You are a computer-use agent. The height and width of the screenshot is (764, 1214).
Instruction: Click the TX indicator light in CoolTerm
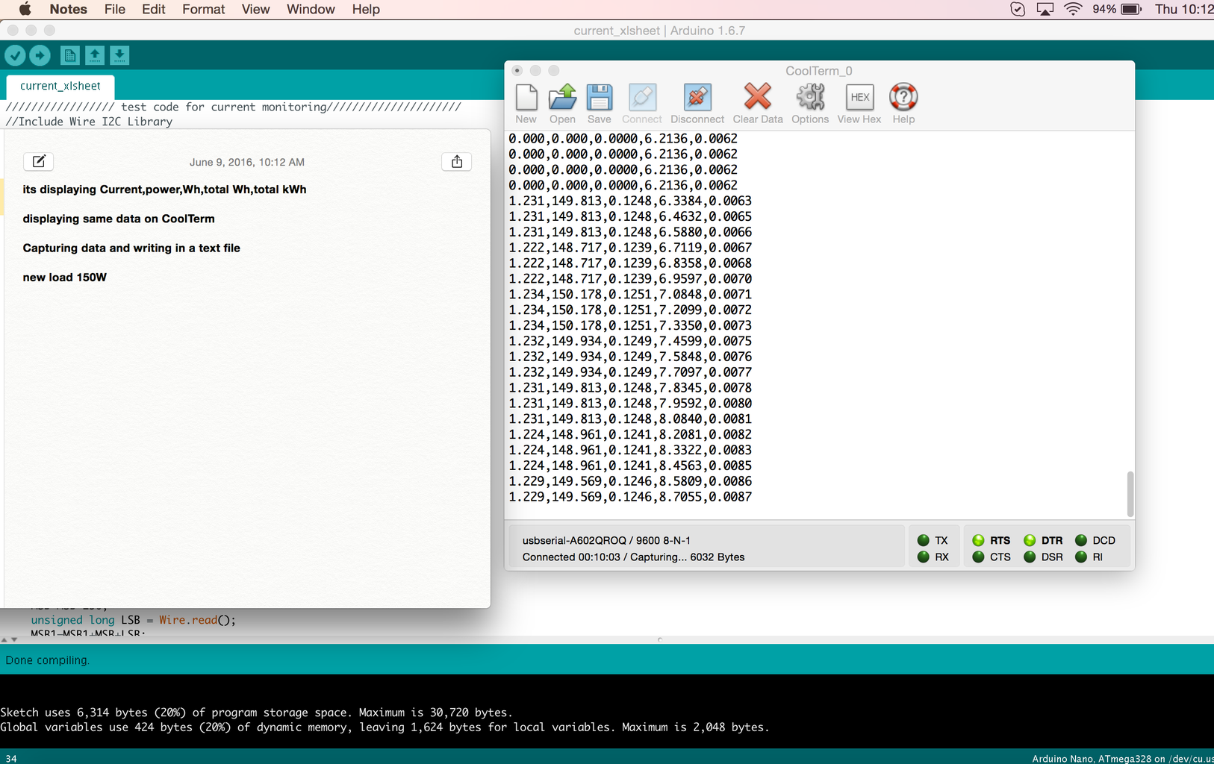click(x=924, y=540)
